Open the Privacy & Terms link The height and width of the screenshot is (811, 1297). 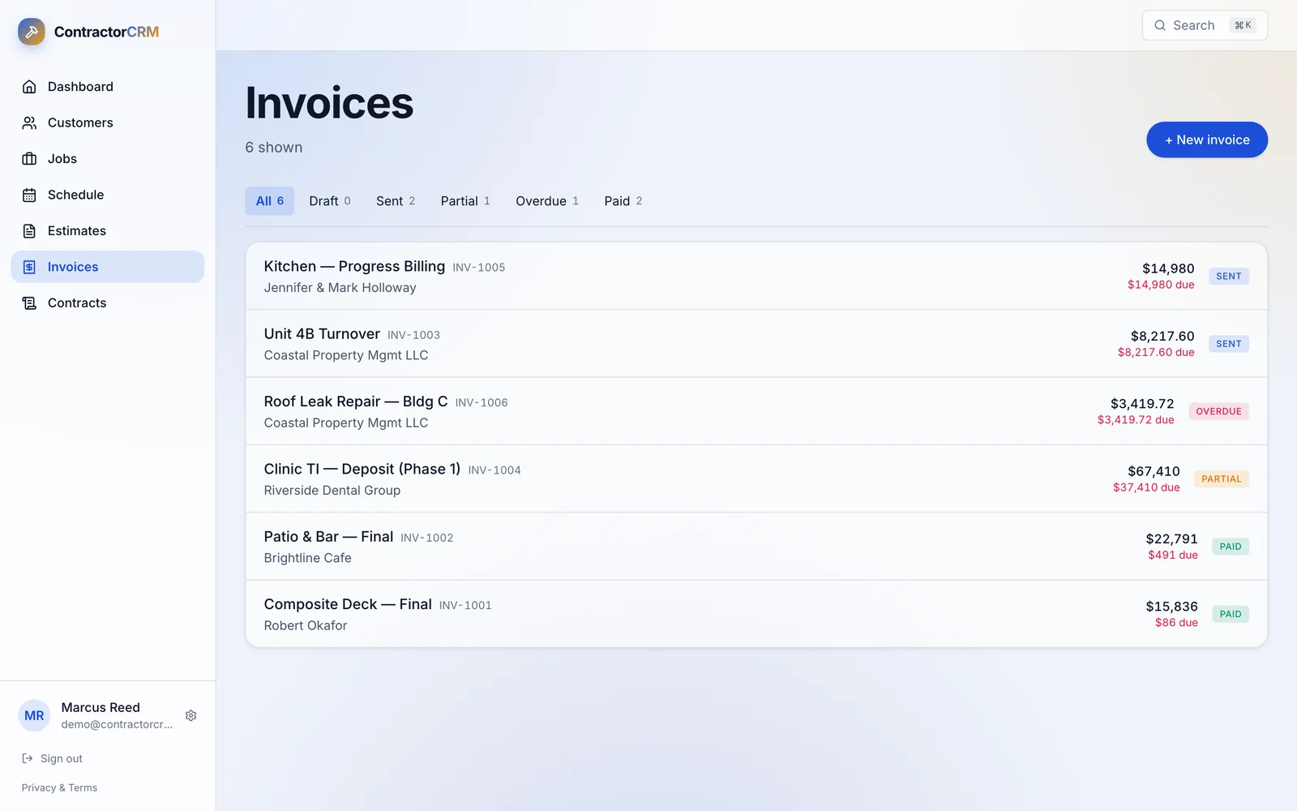59,787
